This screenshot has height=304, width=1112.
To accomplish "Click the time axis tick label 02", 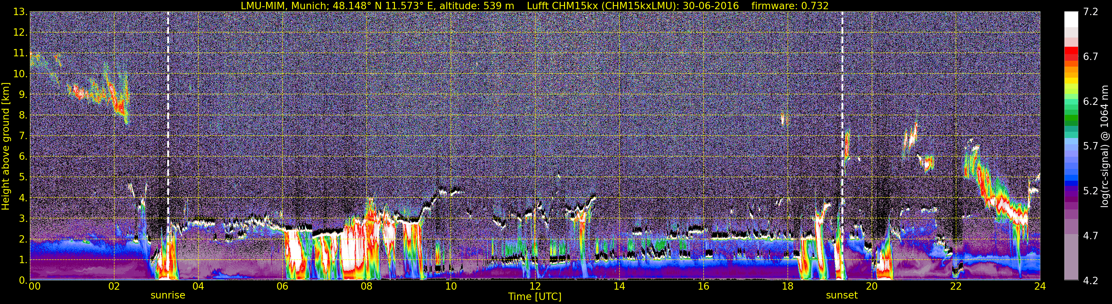I will (x=114, y=286).
